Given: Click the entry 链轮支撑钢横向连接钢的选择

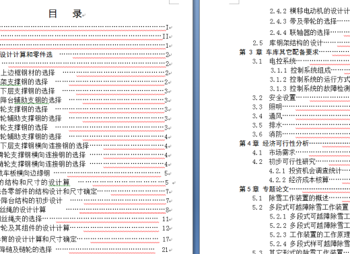Looking at the screenshot, I should click(43, 164).
